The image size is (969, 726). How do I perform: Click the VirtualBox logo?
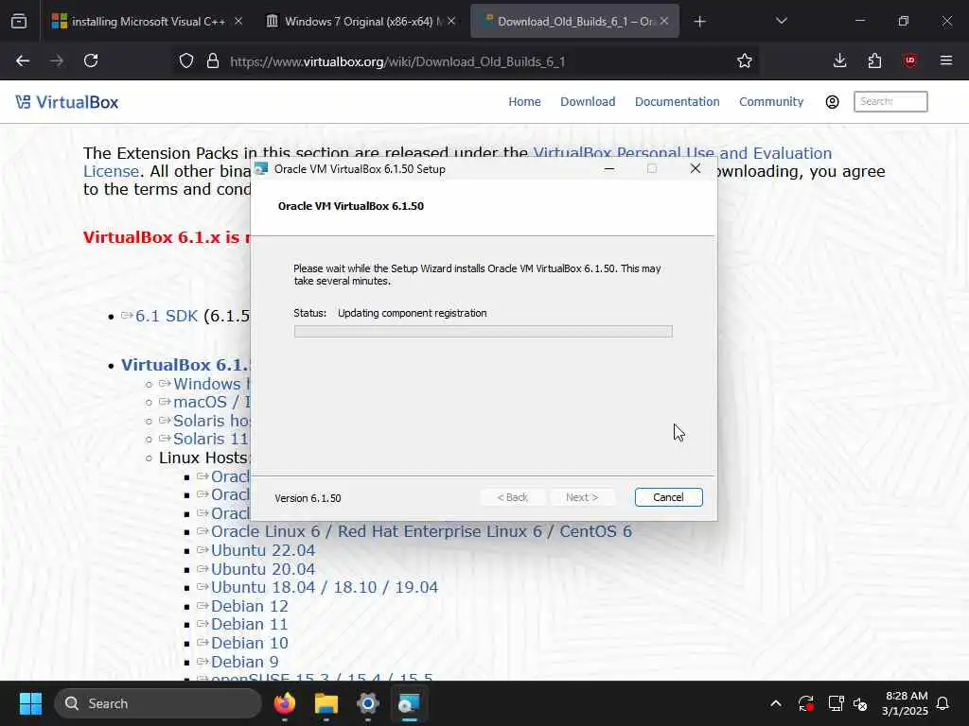coord(67,102)
